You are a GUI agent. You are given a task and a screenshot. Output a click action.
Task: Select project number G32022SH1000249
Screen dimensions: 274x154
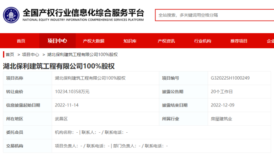[230, 78]
